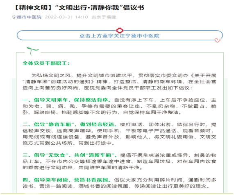Click the 发表于福建 location text
The image size is (234, 195).
[104, 17]
